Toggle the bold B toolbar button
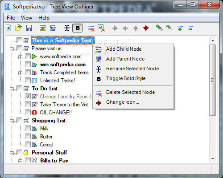 coord(78,28)
